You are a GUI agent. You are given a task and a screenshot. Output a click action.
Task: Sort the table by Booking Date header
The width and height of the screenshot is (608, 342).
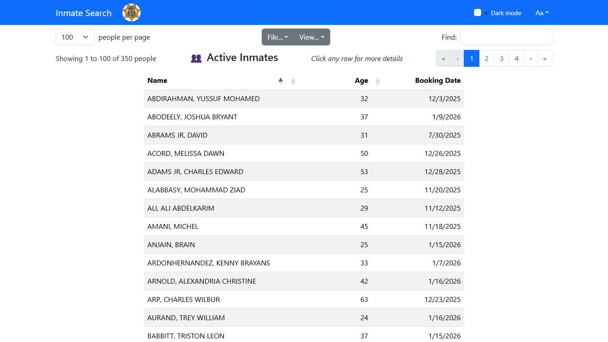point(438,81)
